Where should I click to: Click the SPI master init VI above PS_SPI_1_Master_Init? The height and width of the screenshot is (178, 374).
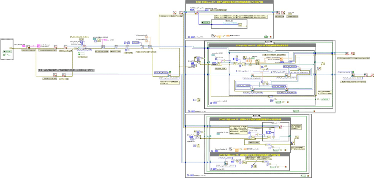click(x=85, y=47)
